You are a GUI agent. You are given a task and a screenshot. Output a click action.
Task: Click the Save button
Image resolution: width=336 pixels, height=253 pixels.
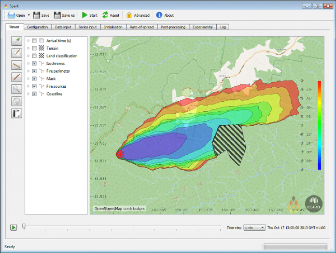pyautogui.click(x=41, y=15)
